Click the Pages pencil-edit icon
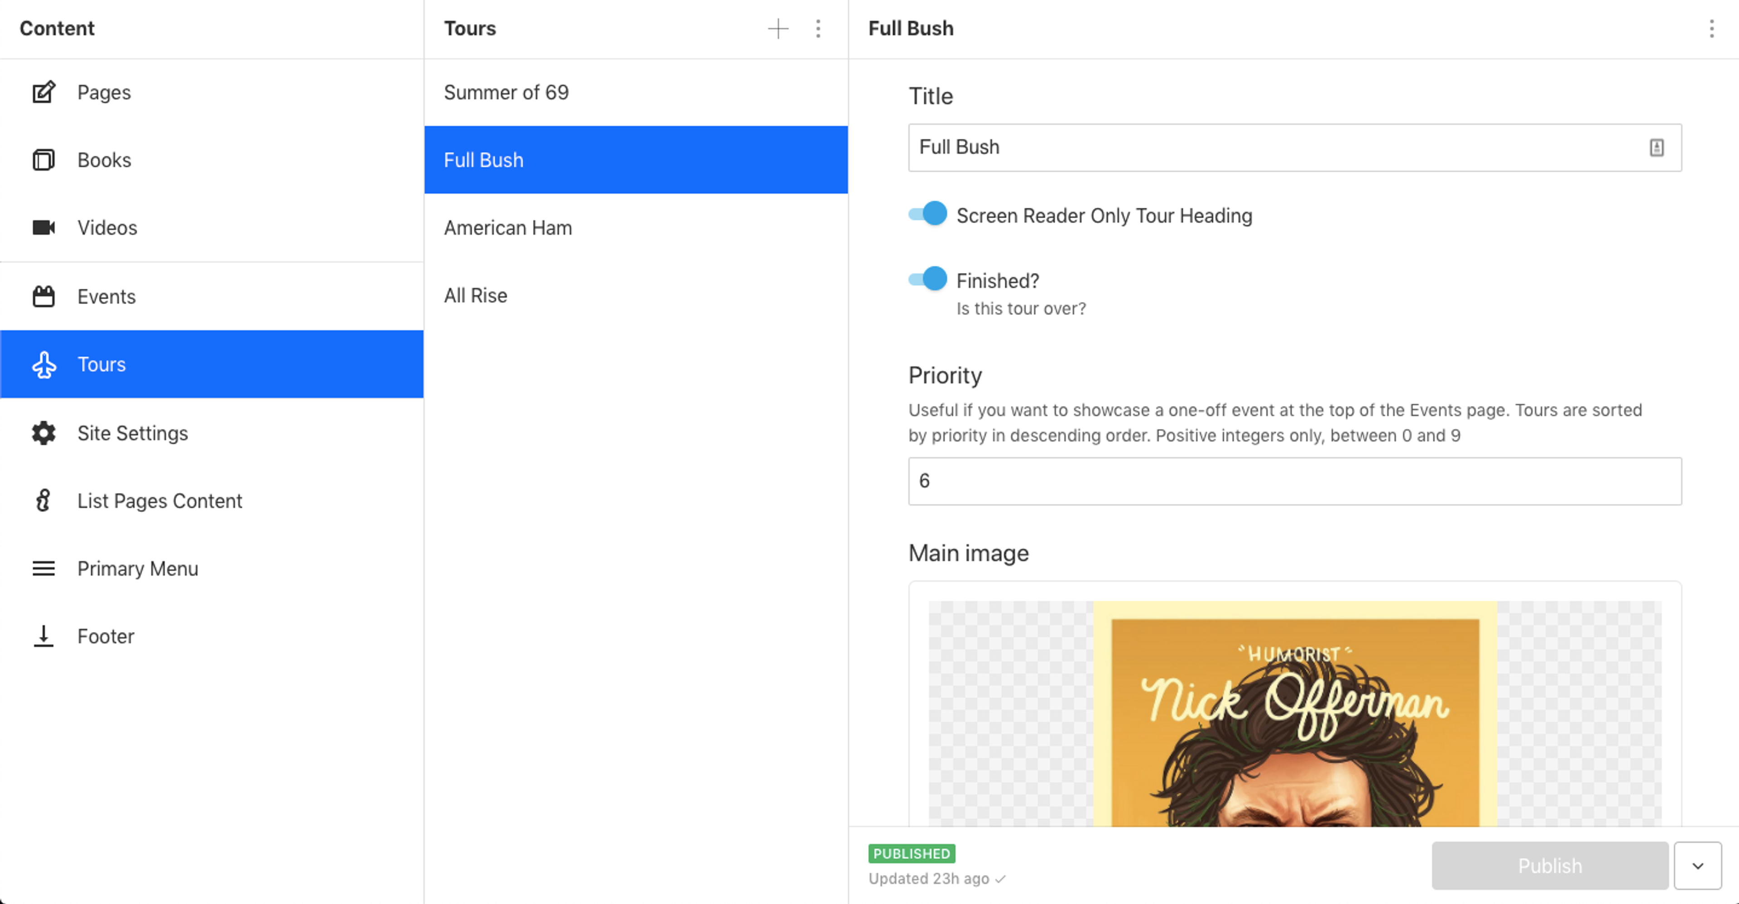The height and width of the screenshot is (904, 1739). point(44,92)
